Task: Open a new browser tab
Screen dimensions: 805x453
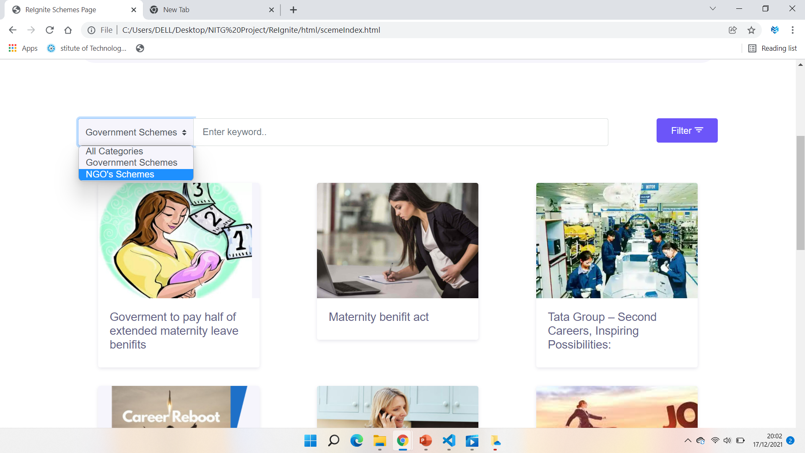Action: click(x=293, y=10)
